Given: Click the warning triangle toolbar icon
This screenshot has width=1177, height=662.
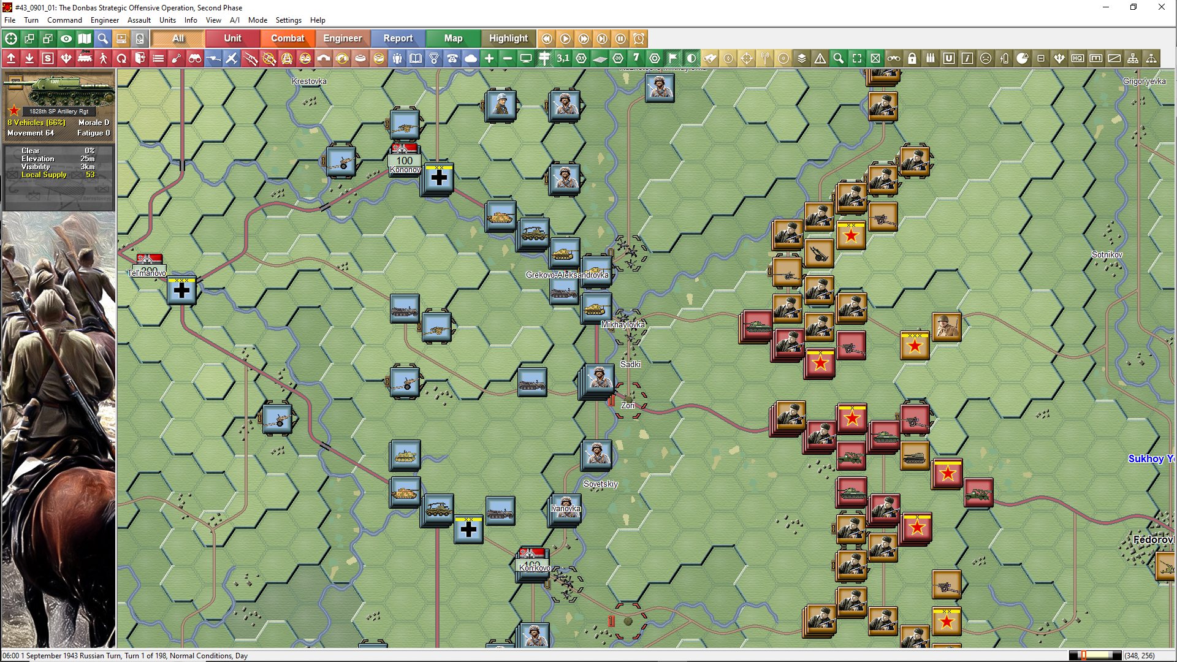Looking at the screenshot, I should click(820, 58).
